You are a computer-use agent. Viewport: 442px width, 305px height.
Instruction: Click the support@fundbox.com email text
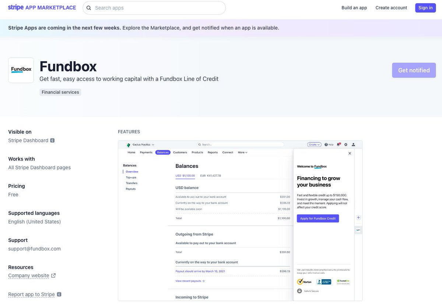point(34,249)
